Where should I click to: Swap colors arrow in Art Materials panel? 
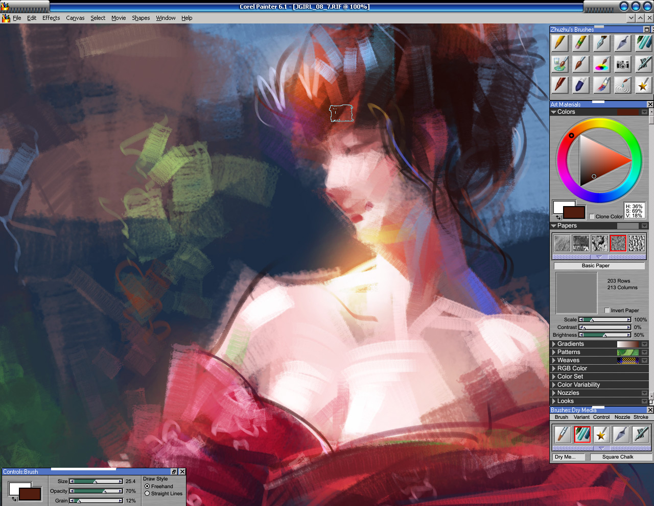click(x=558, y=217)
